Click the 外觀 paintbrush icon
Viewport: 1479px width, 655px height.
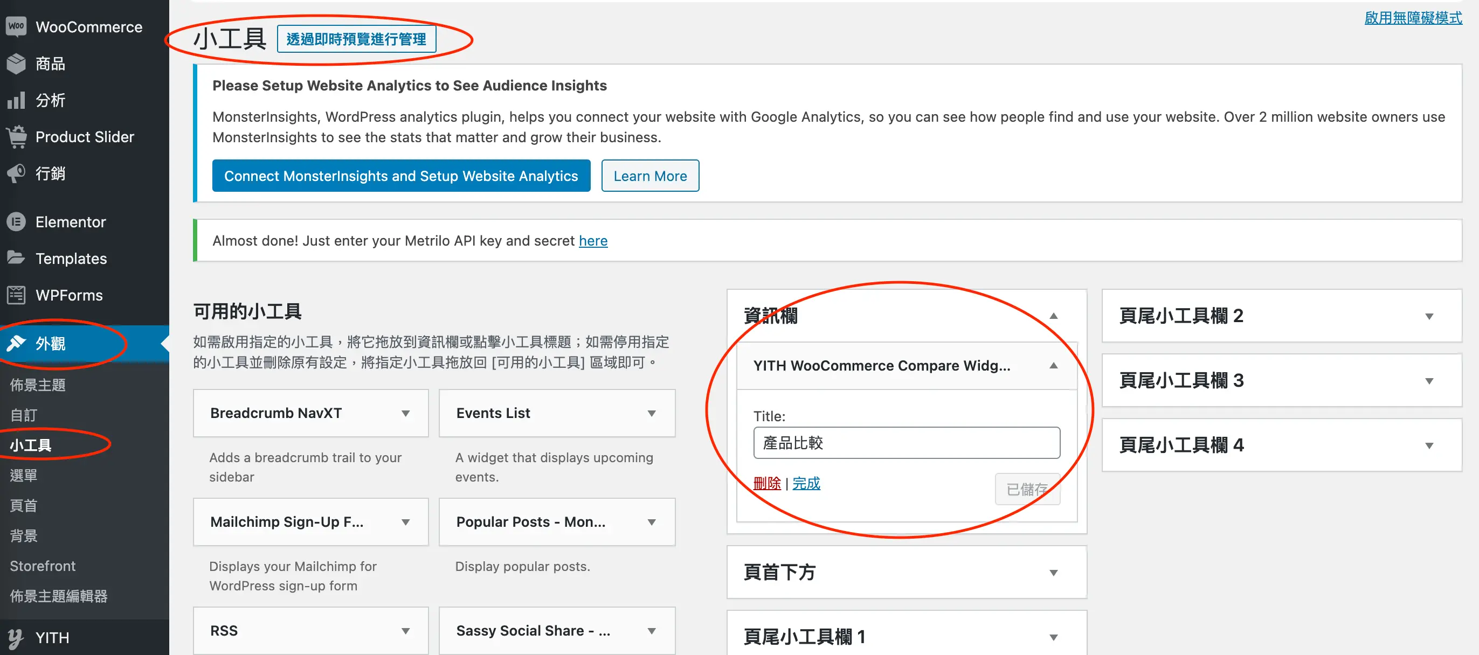(x=16, y=343)
